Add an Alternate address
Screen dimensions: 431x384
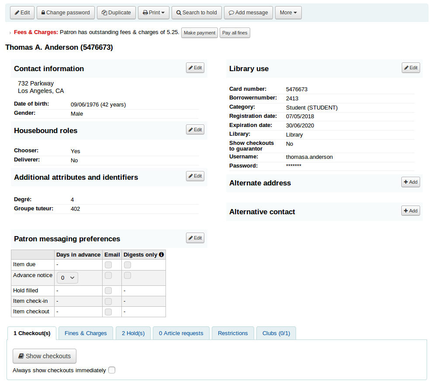point(410,182)
